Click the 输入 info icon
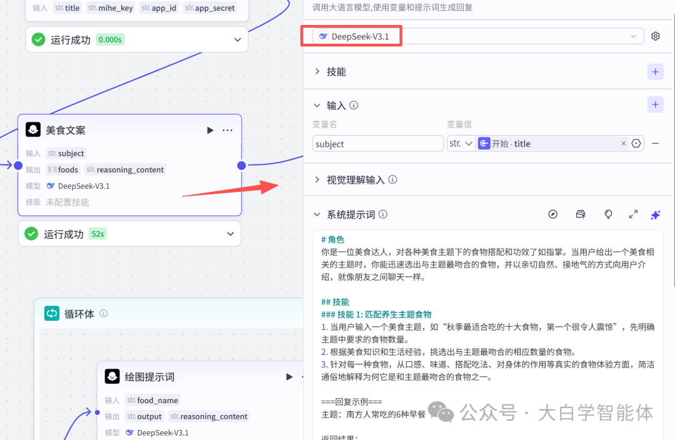This screenshot has height=440, width=675. (x=354, y=105)
